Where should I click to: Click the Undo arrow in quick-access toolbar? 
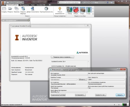coord(18,2)
